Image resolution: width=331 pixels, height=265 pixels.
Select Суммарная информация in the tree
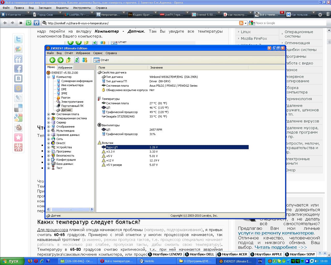coord(77,81)
